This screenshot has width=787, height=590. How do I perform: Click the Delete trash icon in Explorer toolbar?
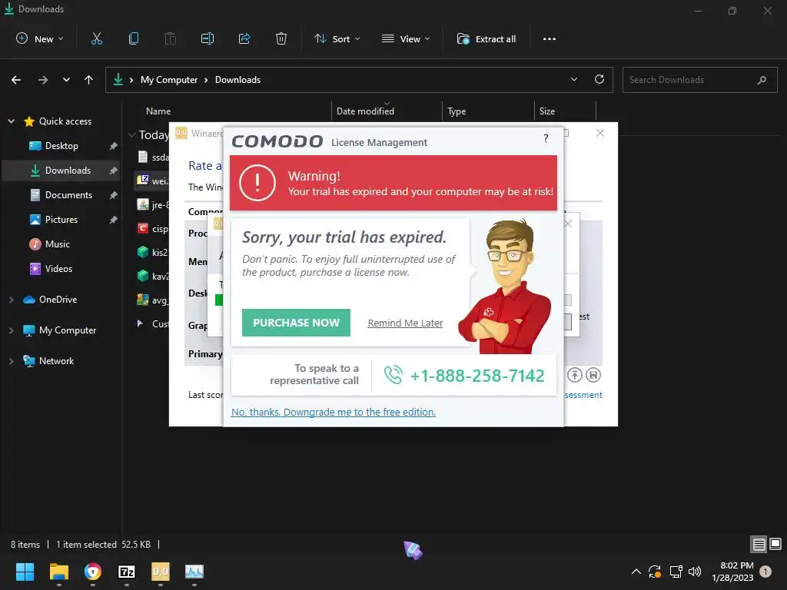(x=281, y=38)
